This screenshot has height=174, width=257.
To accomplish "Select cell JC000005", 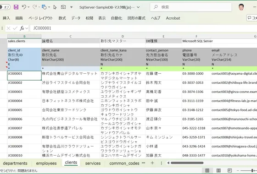I will 24,112.
